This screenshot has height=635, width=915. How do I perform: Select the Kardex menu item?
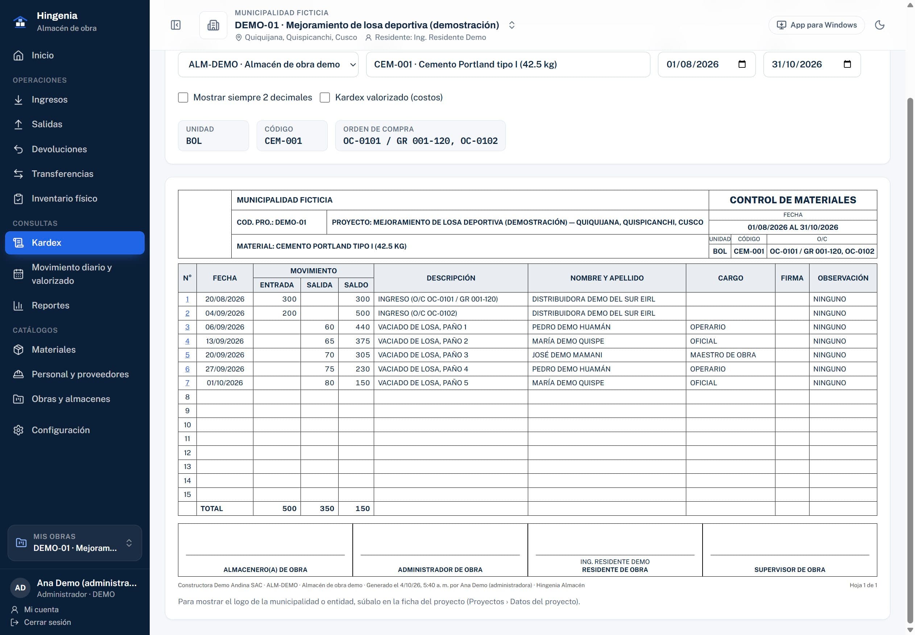click(75, 243)
